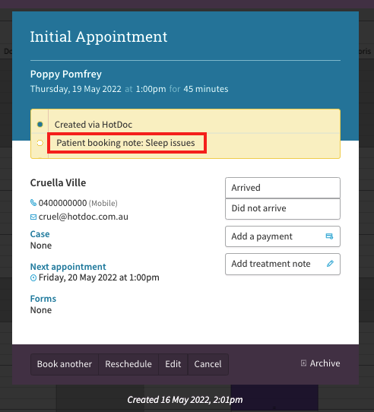Screen dimensions: 374x412
Task: Mark appointment as Did not arrive
Action: [x=283, y=208]
